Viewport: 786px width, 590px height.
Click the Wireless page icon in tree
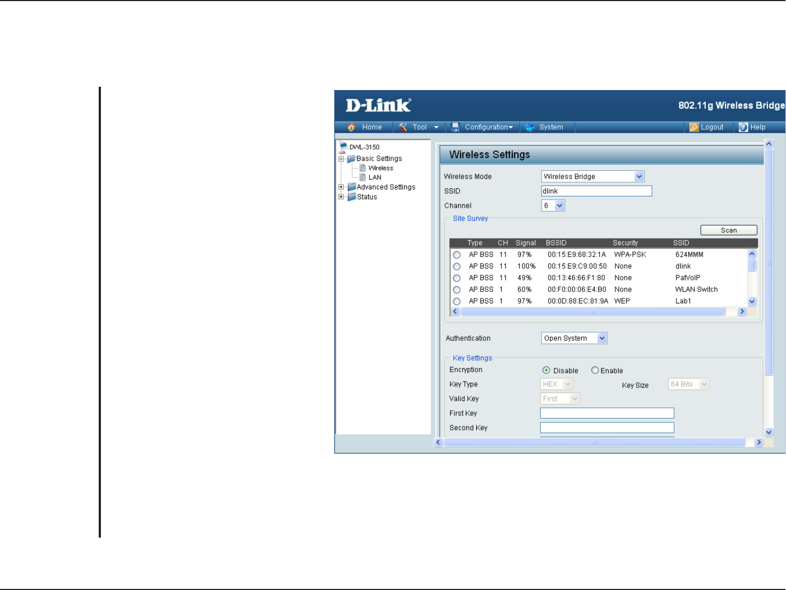[x=362, y=168]
